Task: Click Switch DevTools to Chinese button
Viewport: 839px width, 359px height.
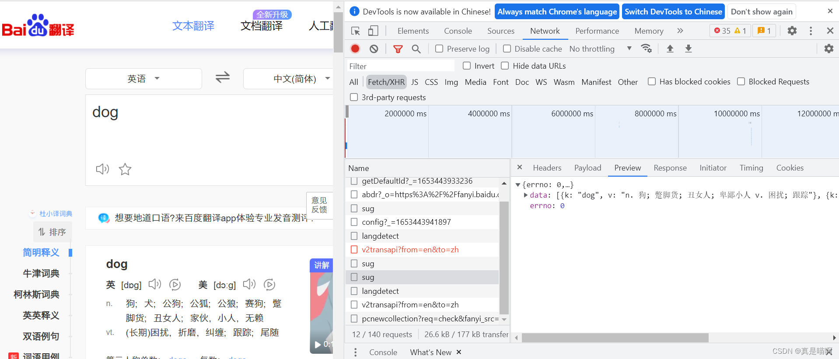Action: 673,12
